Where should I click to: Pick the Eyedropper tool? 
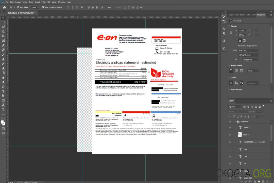(x=3, y=45)
